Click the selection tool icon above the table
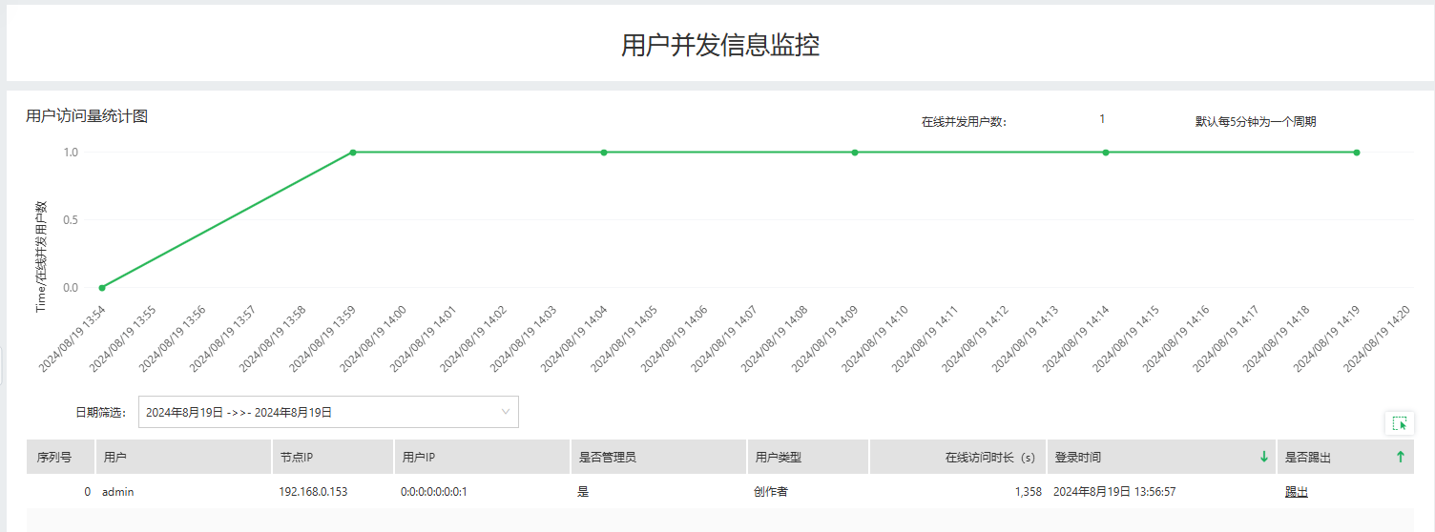Image resolution: width=1435 pixels, height=532 pixels. [1400, 423]
